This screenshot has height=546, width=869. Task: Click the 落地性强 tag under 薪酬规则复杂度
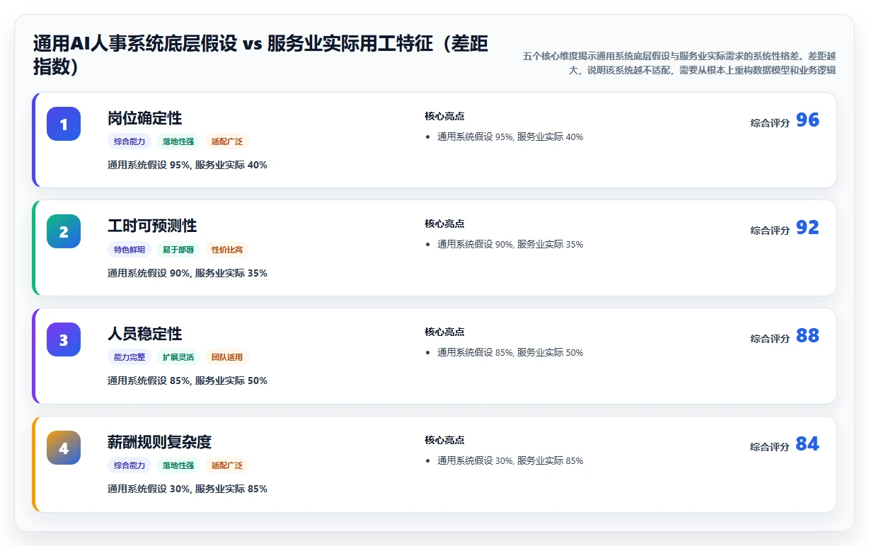tap(178, 465)
